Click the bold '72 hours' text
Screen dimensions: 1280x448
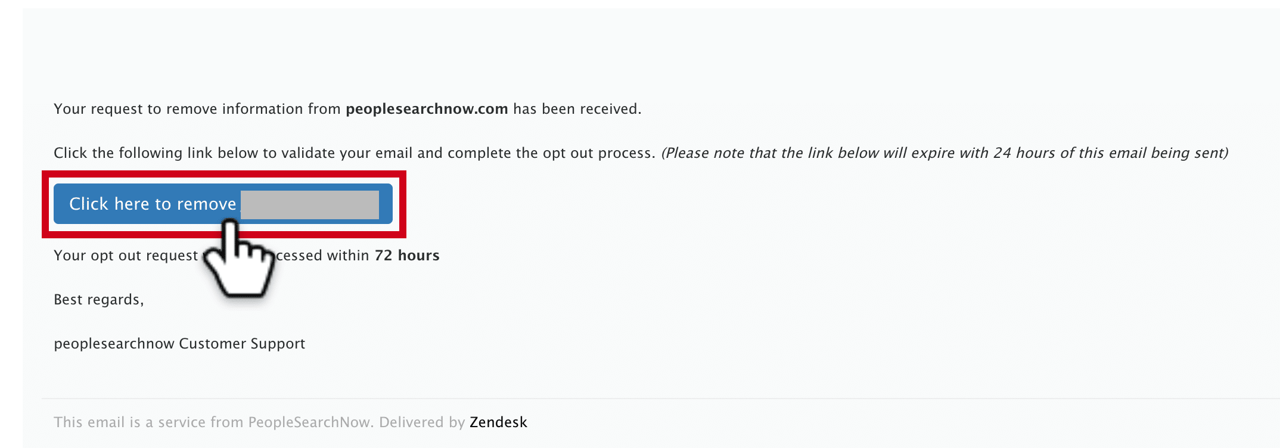click(407, 256)
